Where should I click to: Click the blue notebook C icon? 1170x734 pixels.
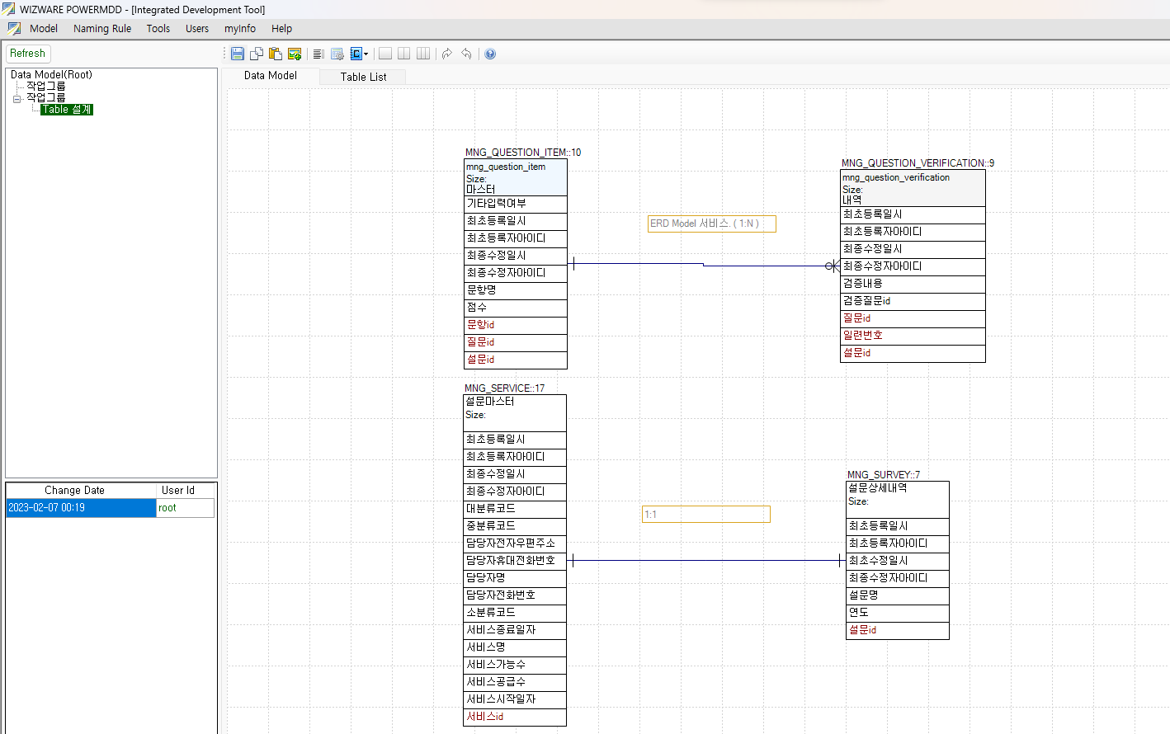coord(356,54)
